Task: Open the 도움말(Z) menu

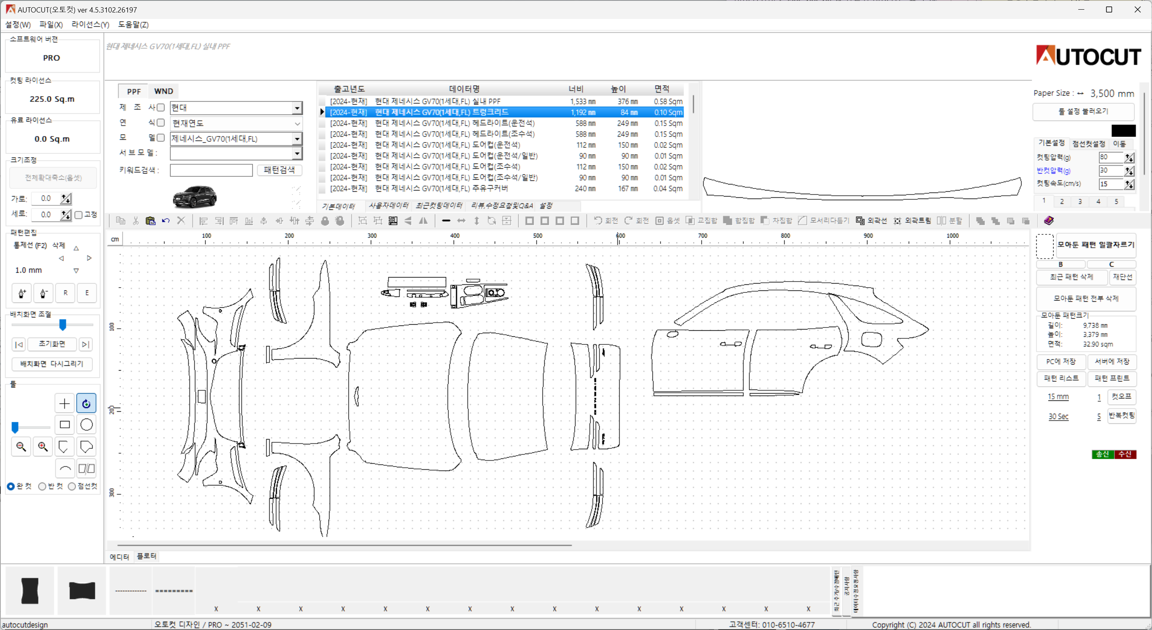Action: point(133,25)
